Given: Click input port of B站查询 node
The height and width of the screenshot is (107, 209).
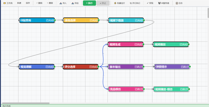Looking at the screenshot, I should click(19, 20).
